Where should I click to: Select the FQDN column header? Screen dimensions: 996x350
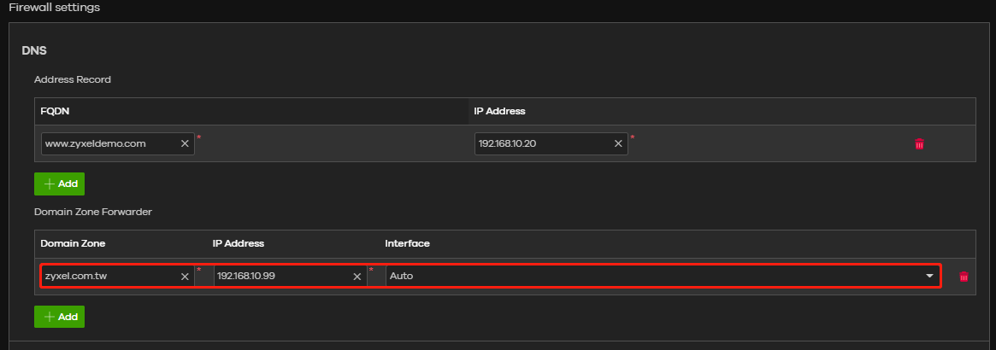[x=55, y=111]
